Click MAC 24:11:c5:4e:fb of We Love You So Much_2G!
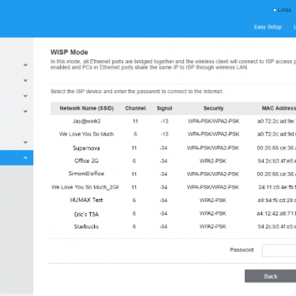The image size is (296, 296). pyautogui.click(x=277, y=187)
